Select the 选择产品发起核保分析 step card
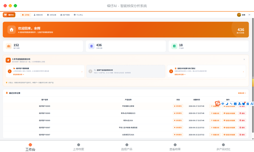Viewport: 254px width, 152px height. click(x=126, y=71)
